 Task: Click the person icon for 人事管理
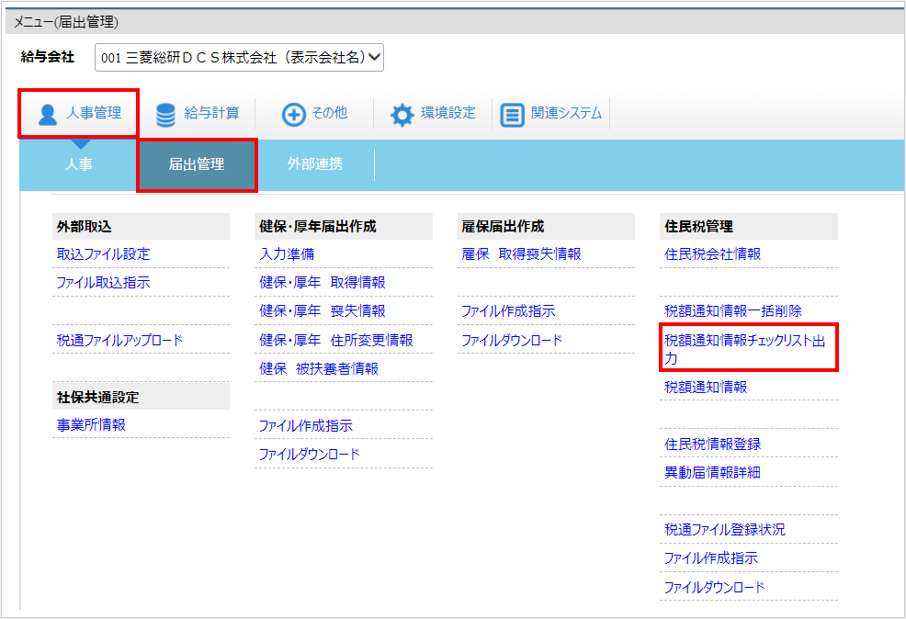(x=48, y=114)
